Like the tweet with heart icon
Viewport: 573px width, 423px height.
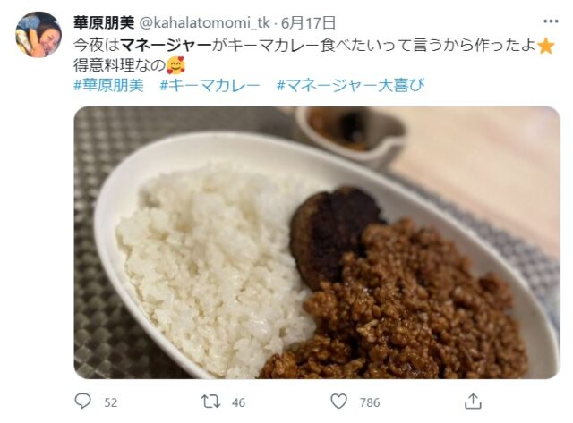click(338, 402)
